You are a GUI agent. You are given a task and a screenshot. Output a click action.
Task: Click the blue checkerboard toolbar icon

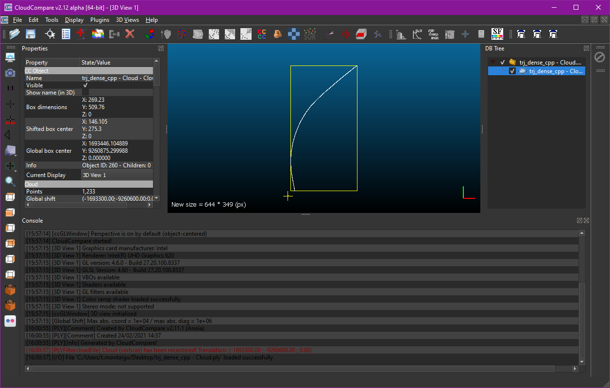(x=294, y=34)
